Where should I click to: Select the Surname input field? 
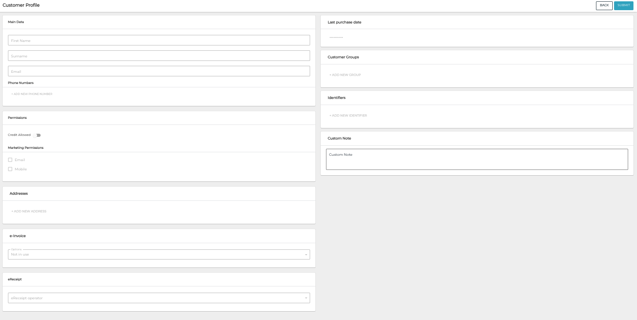pyautogui.click(x=158, y=55)
